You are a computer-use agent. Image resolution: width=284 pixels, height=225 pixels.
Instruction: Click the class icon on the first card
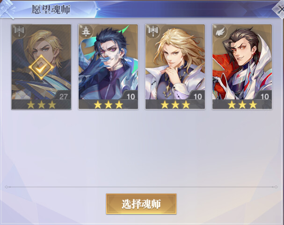click(19, 31)
